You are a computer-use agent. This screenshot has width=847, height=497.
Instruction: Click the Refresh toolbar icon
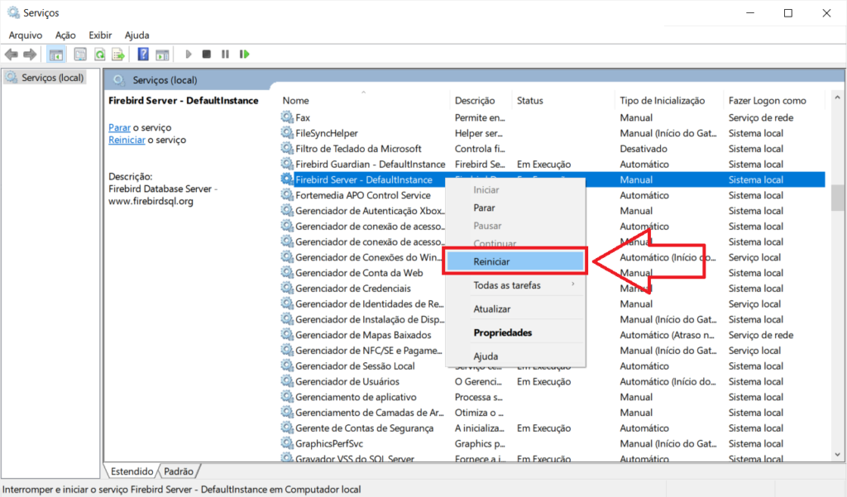click(x=99, y=55)
